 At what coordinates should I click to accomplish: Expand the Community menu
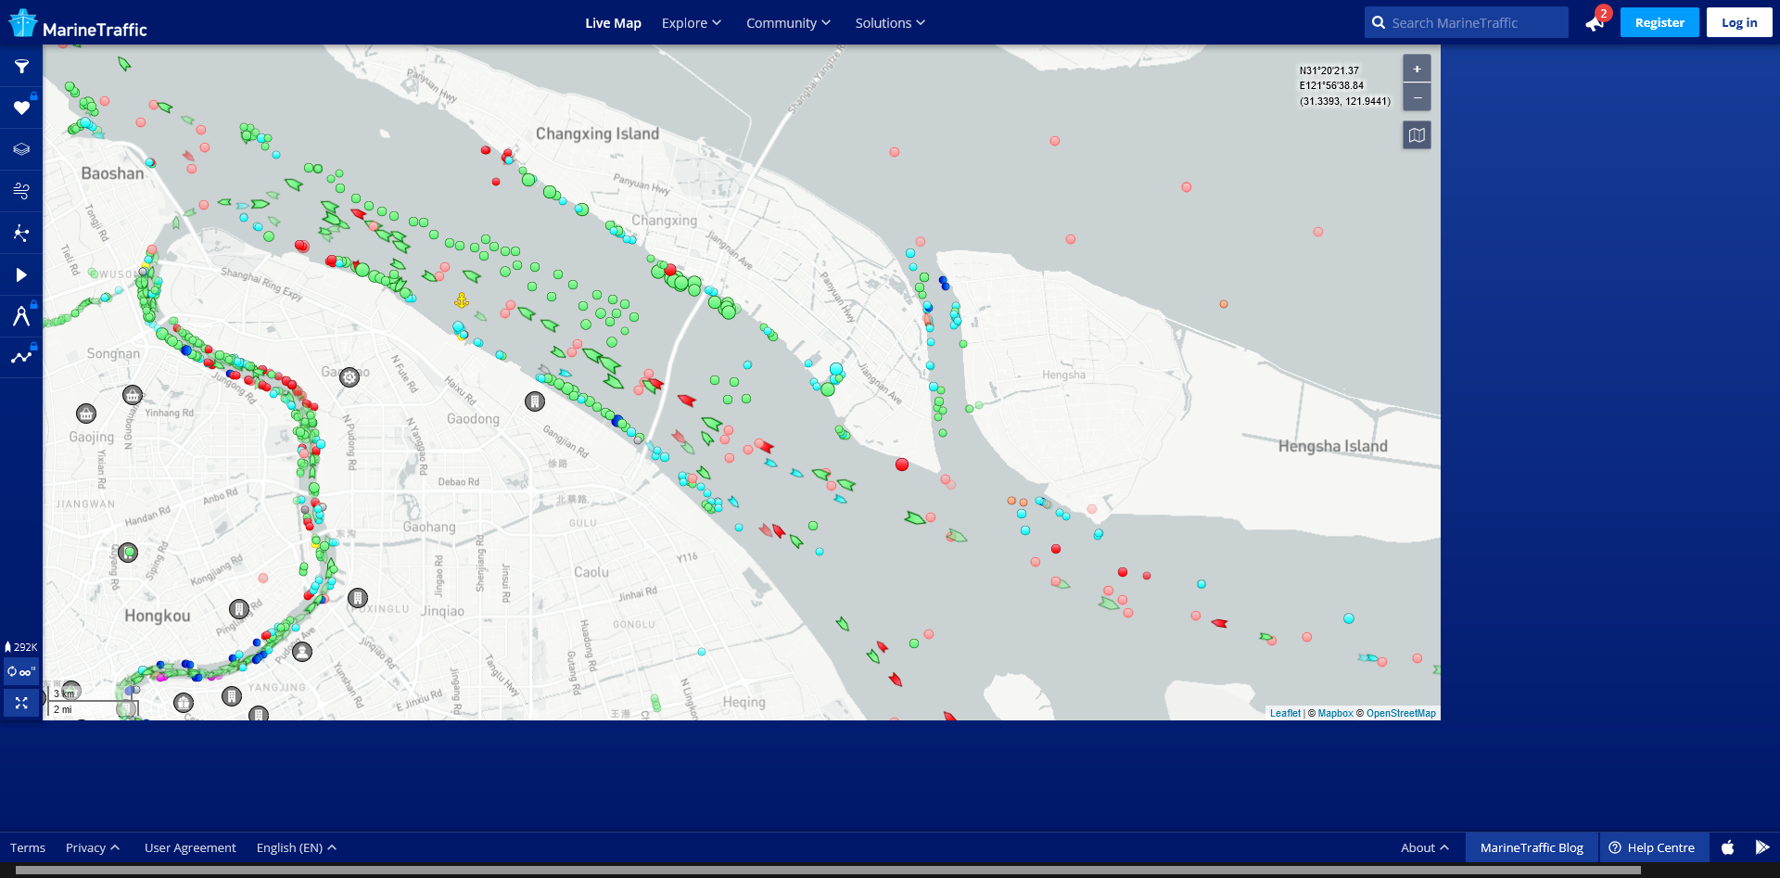pos(788,23)
